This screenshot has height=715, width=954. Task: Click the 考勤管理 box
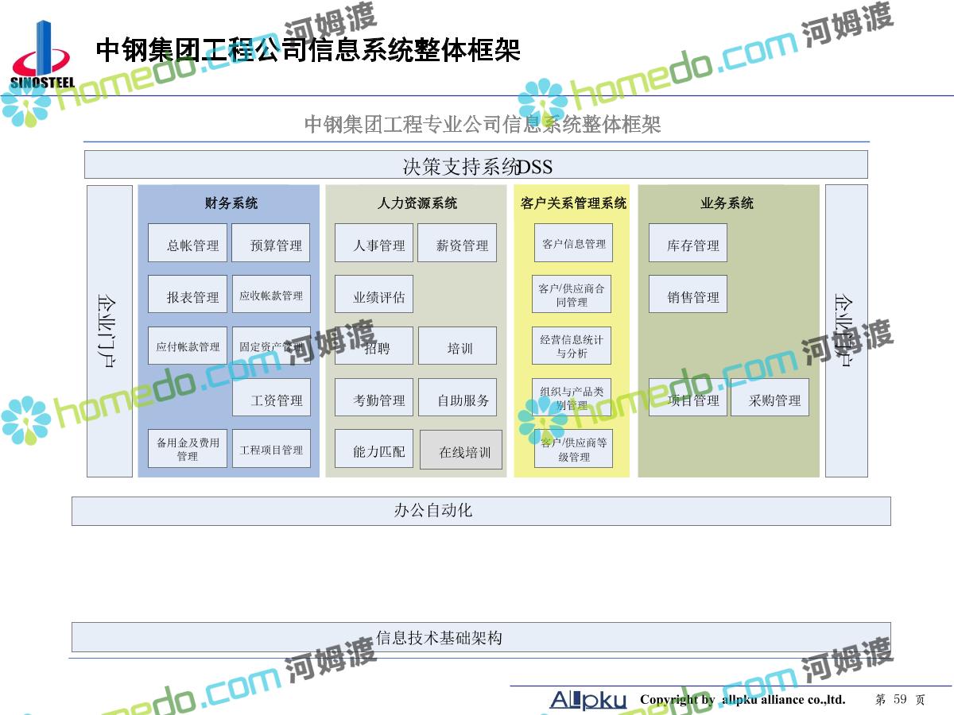(x=374, y=397)
